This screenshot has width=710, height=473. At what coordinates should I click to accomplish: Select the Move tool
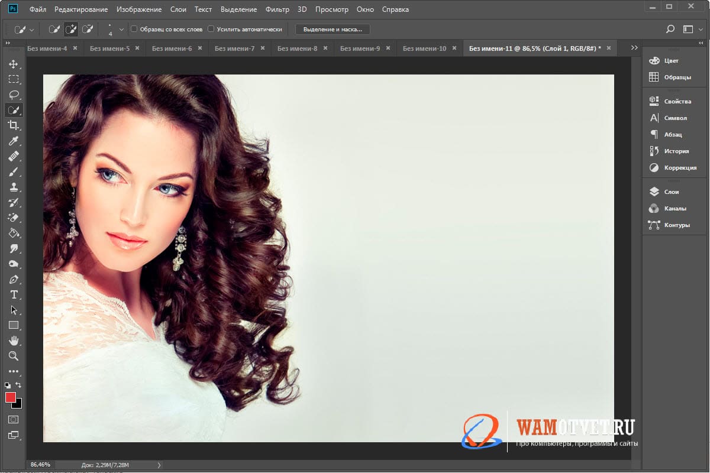click(13, 64)
